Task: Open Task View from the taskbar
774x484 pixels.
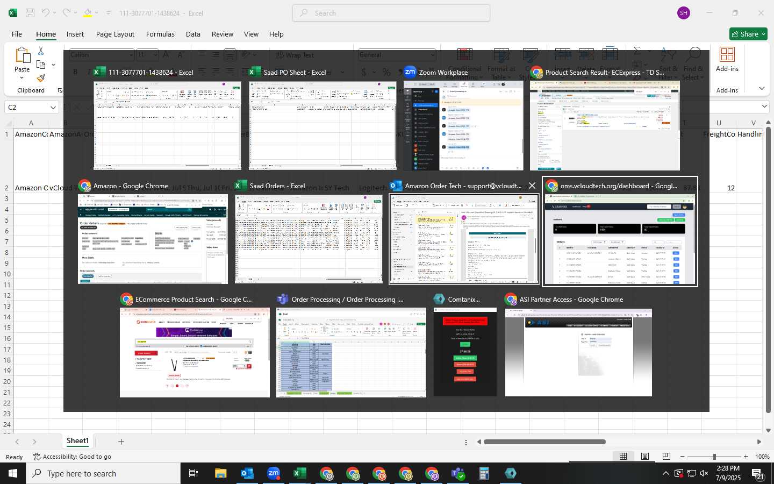Action: coord(193,473)
